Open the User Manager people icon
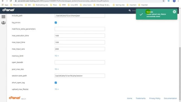The width and height of the screenshot is (181, 102). pyautogui.click(x=3, y=23)
